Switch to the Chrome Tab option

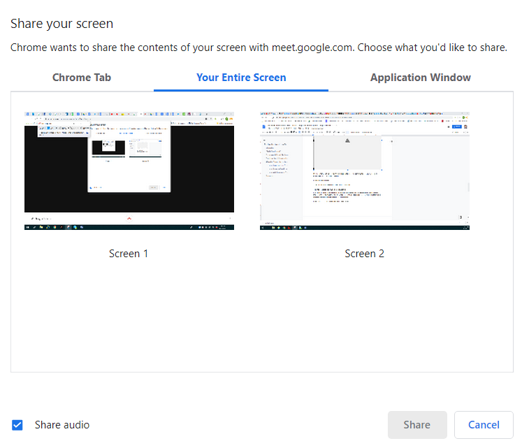(82, 78)
